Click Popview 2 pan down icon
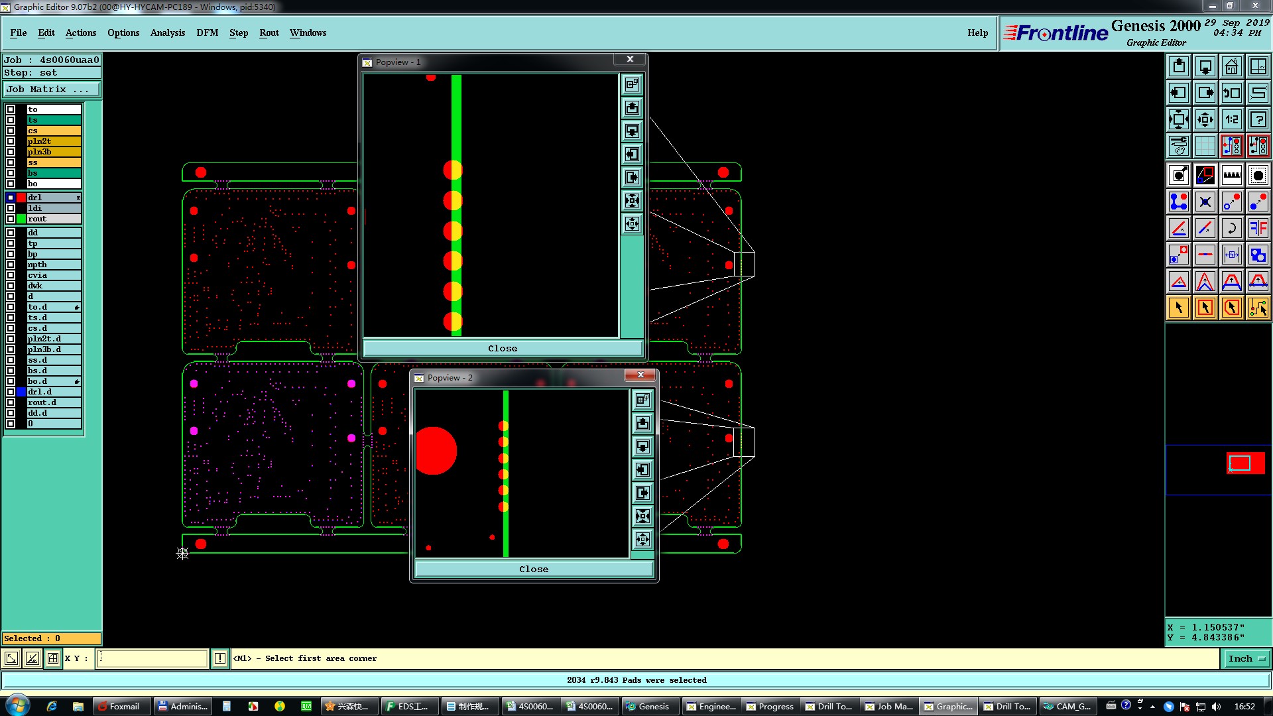Screen dimensions: 1273x716 [x=643, y=446]
